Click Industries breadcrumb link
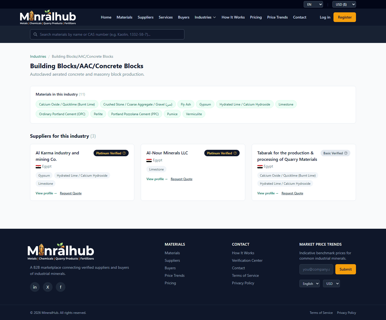The width and height of the screenshot is (386, 320). [38, 56]
